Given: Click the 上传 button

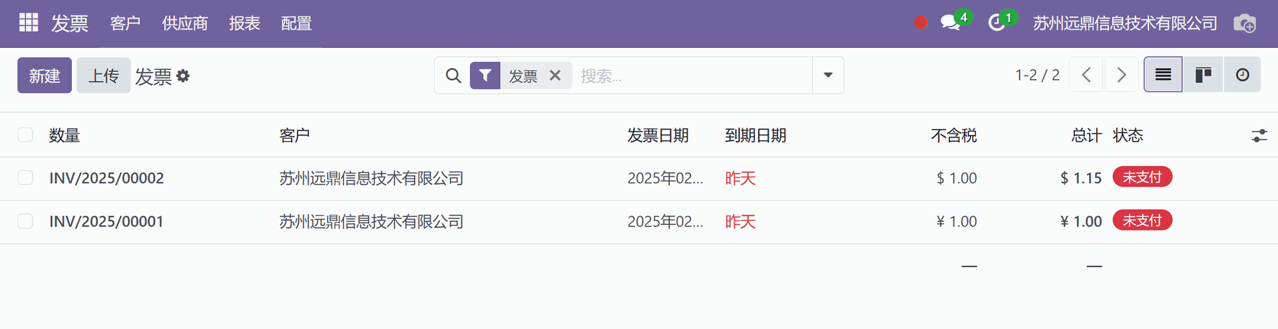Looking at the screenshot, I should 104,75.
